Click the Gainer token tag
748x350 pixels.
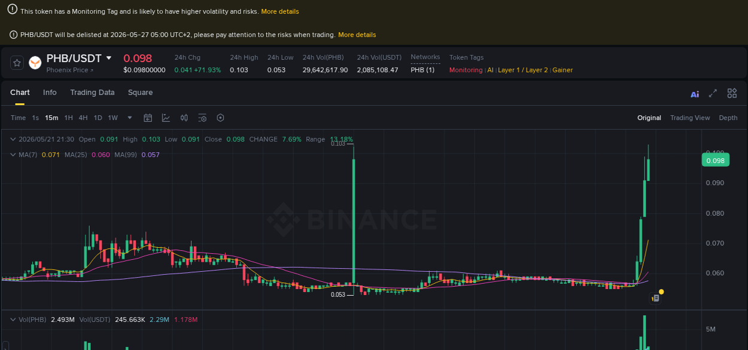click(562, 70)
